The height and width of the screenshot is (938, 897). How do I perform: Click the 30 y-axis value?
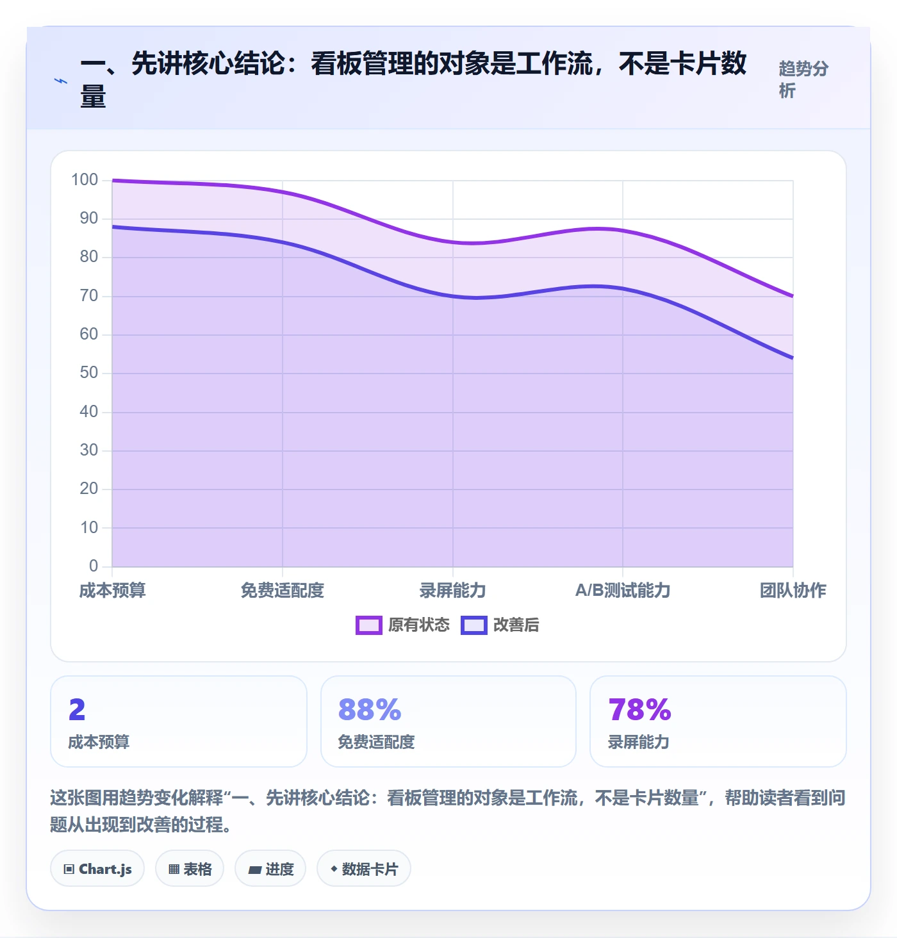89,450
